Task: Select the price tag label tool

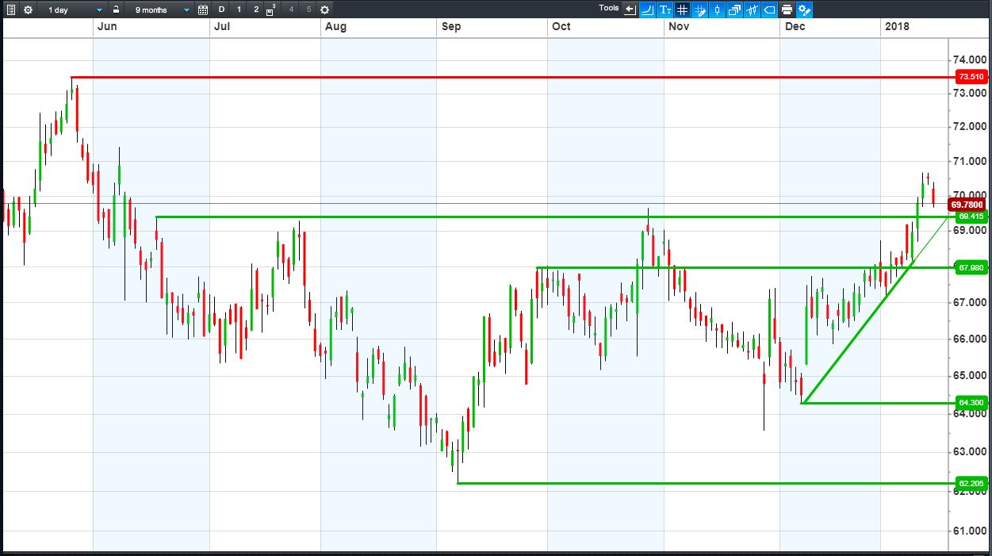Action: click(x=769, y=10)
